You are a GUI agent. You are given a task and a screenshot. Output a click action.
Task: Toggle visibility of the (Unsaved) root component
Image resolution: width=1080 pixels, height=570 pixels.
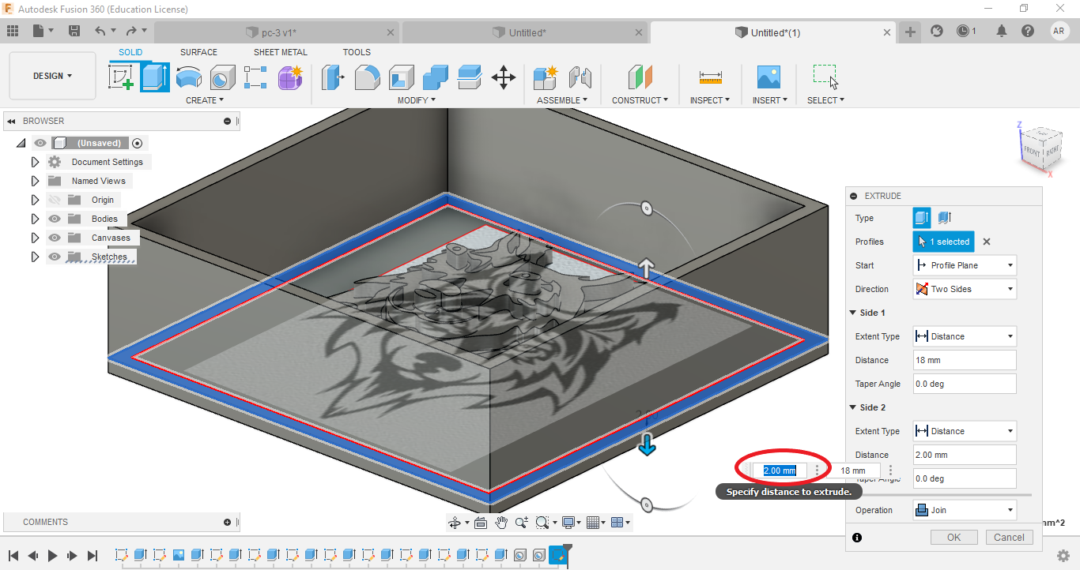point(40,143)
